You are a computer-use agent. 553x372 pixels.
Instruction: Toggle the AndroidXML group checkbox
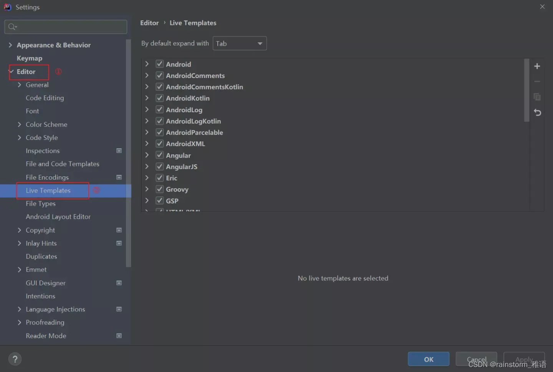[160, 143]
